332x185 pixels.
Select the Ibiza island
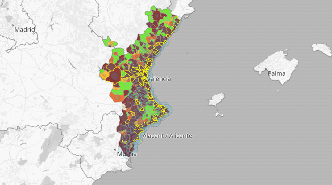(217, 99)
